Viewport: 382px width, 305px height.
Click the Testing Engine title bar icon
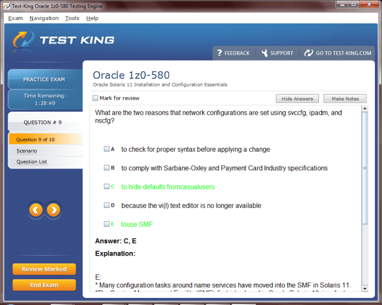(6, 6)
